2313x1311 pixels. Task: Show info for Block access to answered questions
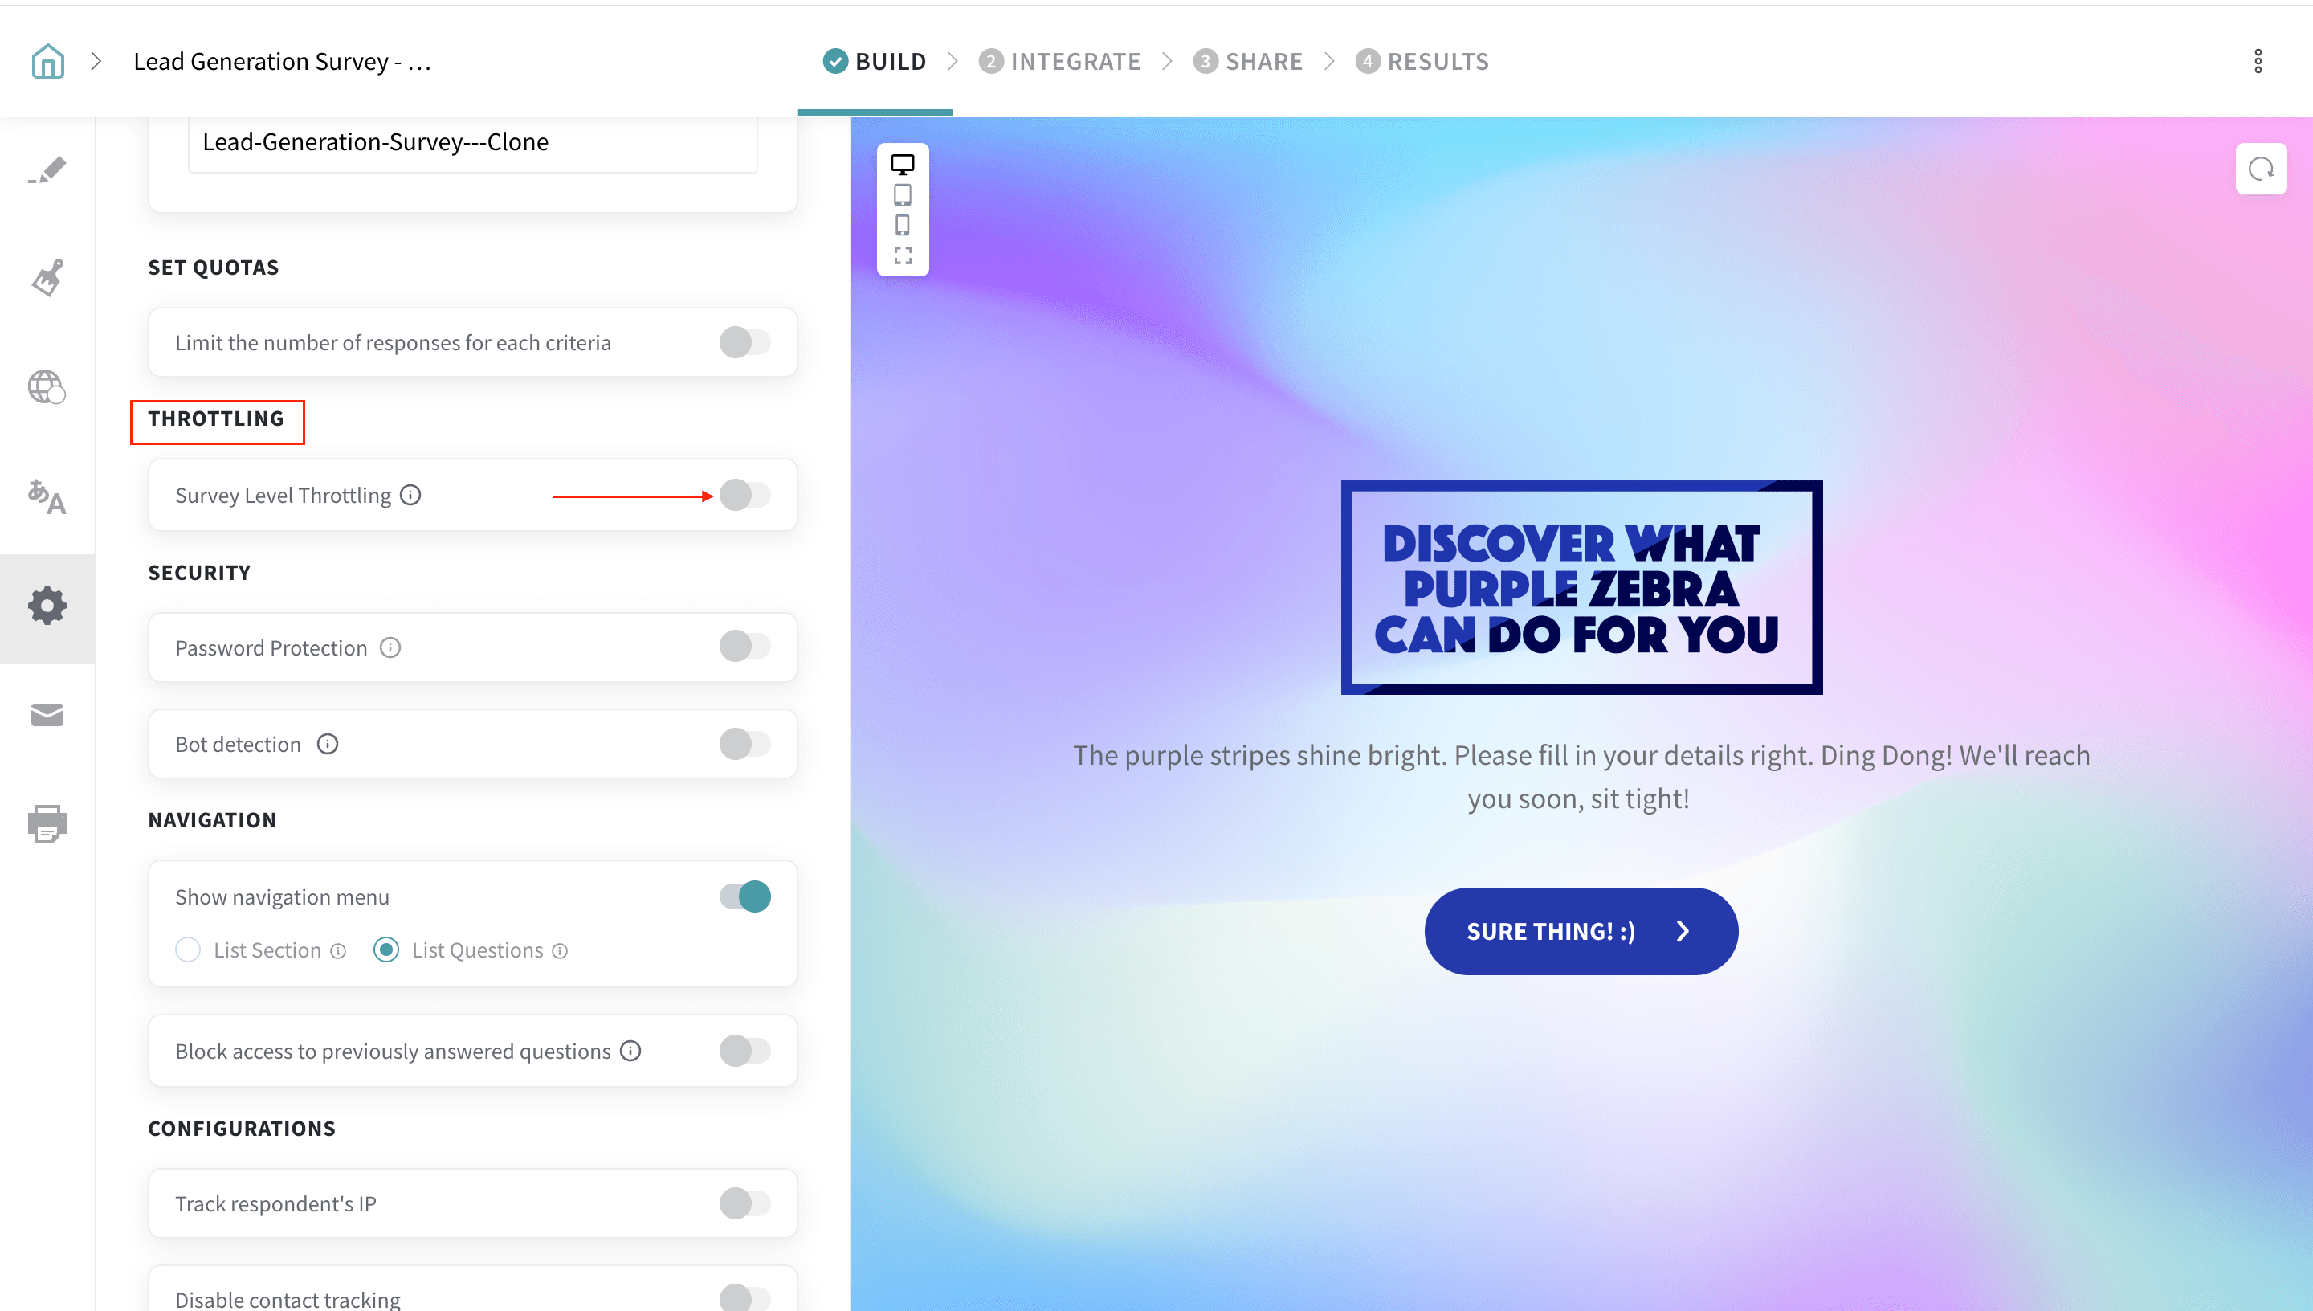[631, 1051]
